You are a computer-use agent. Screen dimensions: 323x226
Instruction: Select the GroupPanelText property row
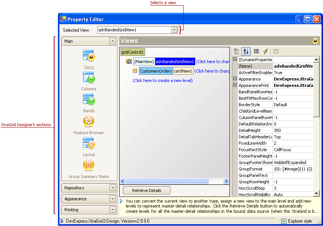tap(275, 175)
